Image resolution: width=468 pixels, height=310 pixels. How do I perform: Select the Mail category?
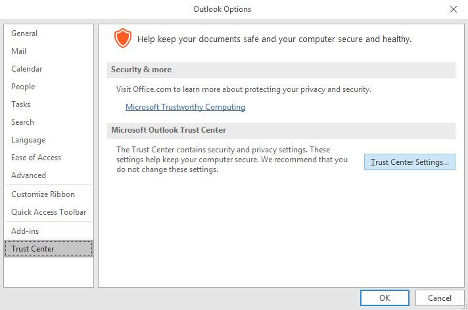[x=19, y=51]
